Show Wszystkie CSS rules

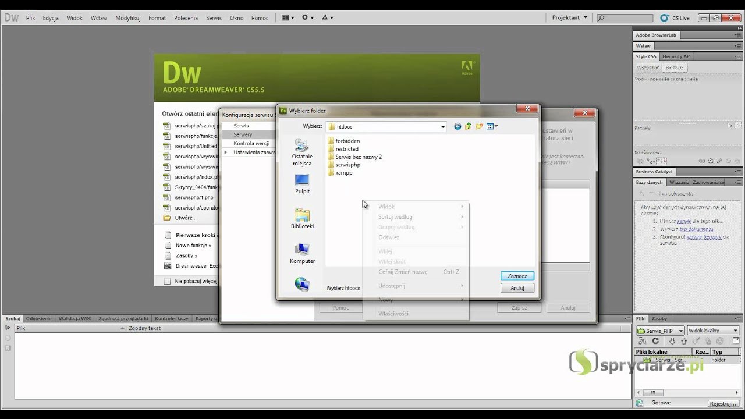pos(648,68)
